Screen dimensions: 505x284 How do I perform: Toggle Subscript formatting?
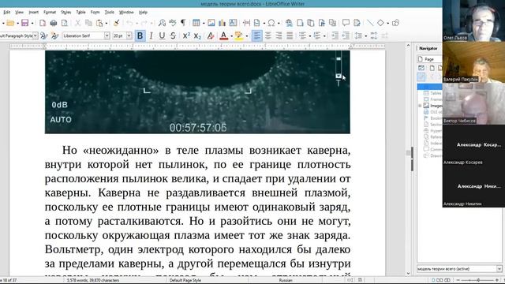point(197,35)
